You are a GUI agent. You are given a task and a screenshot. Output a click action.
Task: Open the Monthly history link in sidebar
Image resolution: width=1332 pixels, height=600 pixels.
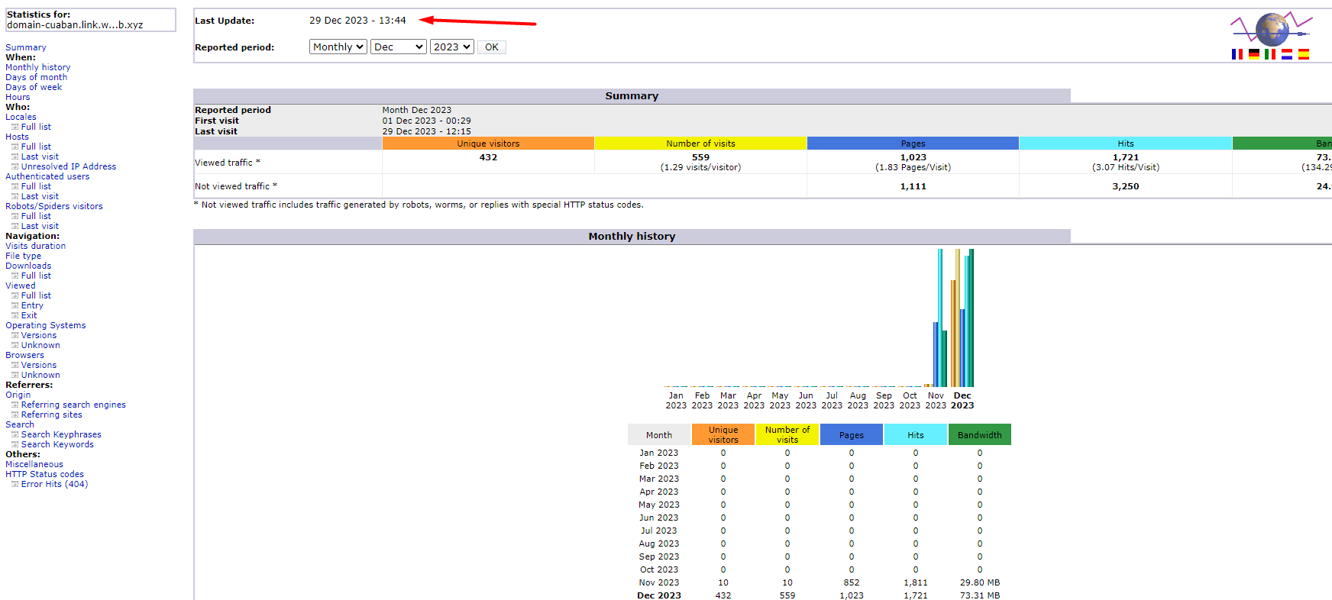pos(38,67)
